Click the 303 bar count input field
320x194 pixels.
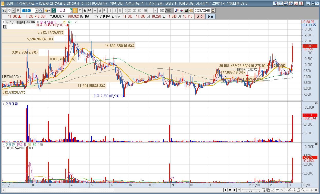pos(162,11)
